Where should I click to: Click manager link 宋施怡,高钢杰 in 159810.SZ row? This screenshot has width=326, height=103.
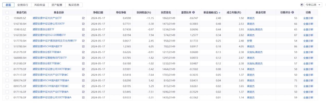255,29
